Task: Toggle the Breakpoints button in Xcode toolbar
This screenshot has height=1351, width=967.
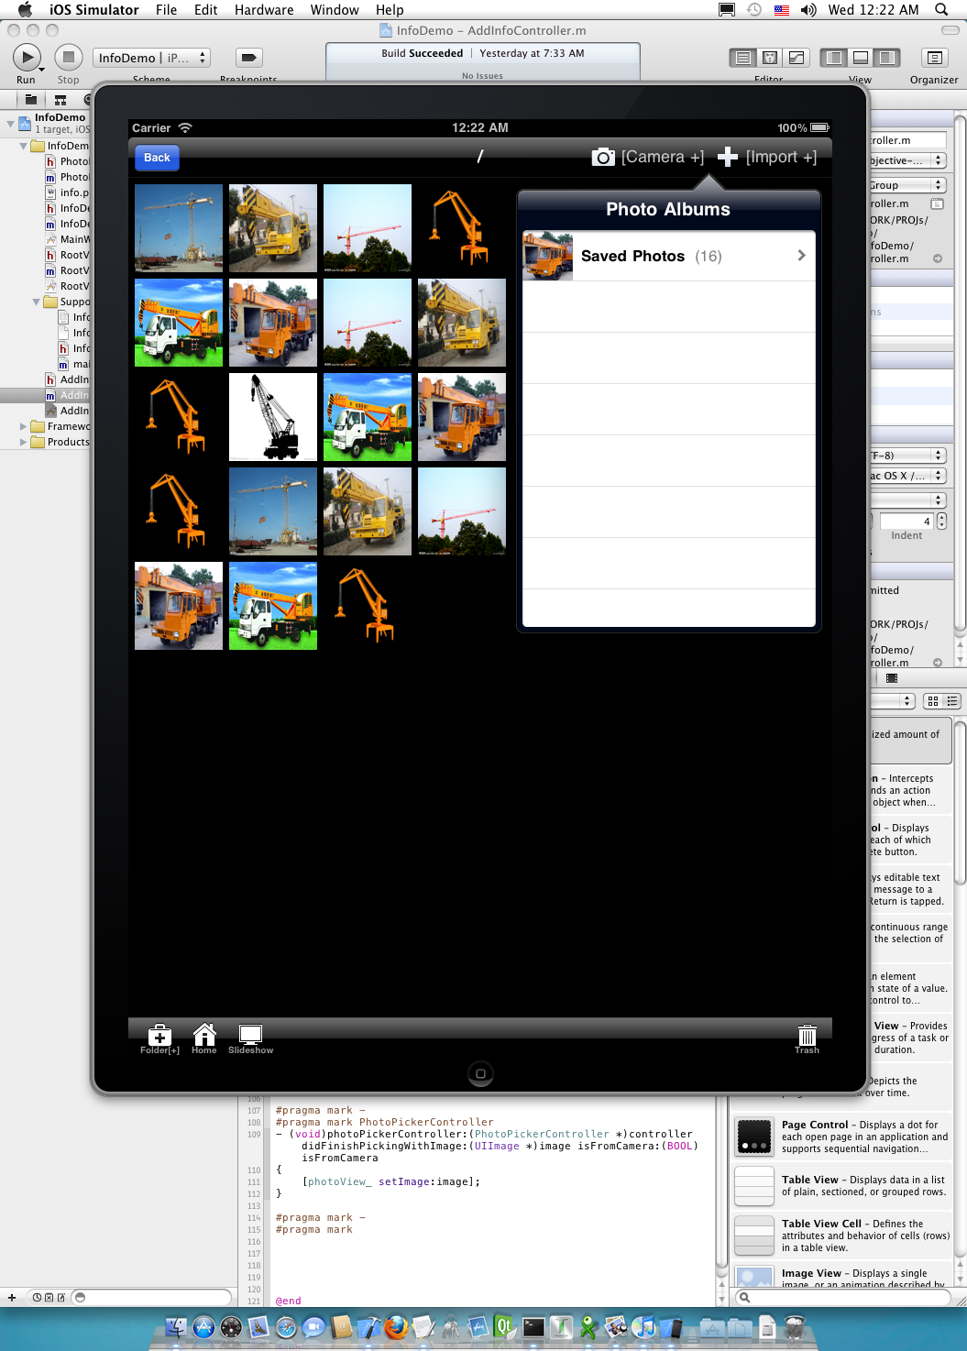Action: [248, 58]
